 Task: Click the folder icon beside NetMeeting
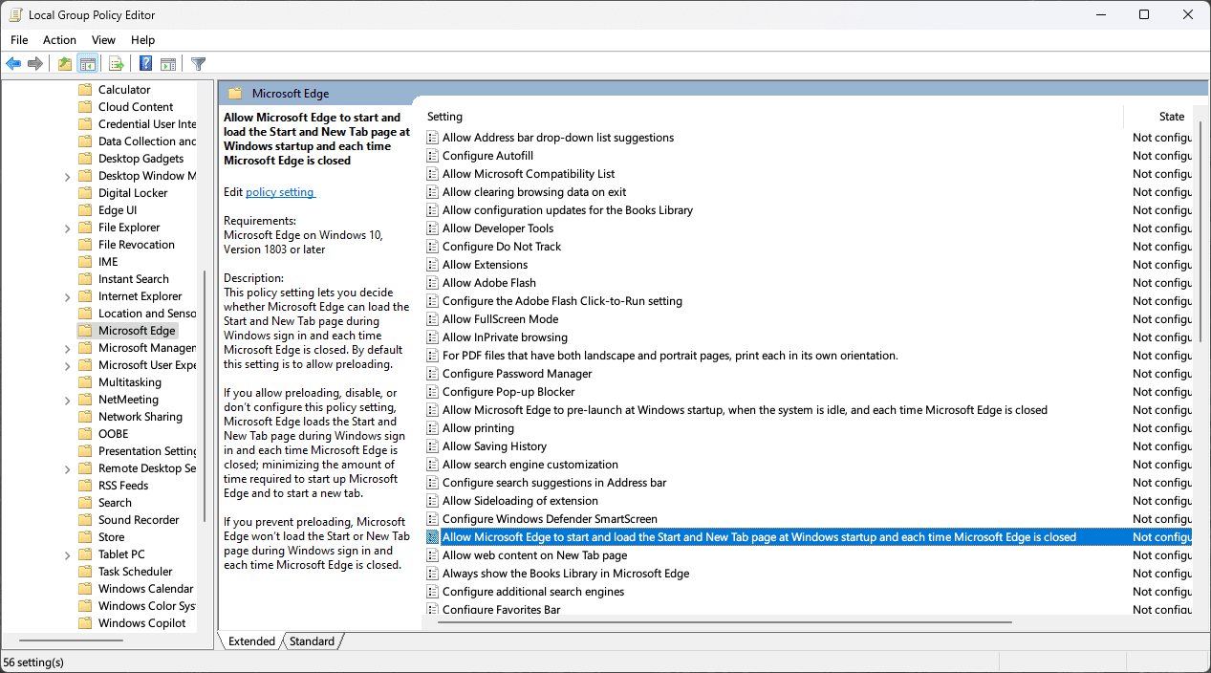(85, 400)
